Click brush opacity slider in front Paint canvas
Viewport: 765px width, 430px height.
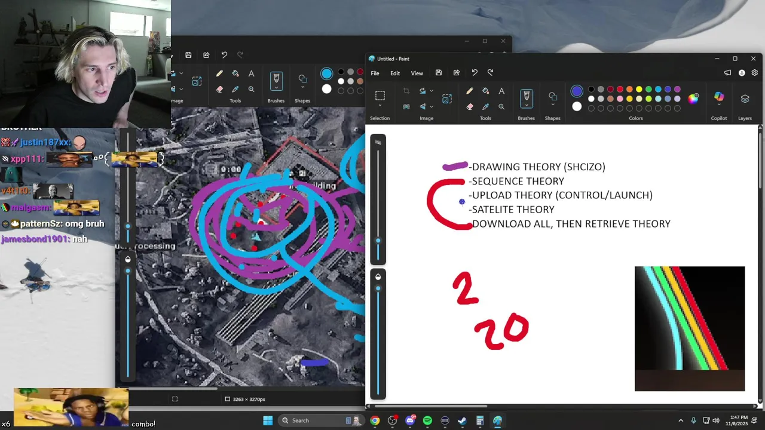[378, 339]
